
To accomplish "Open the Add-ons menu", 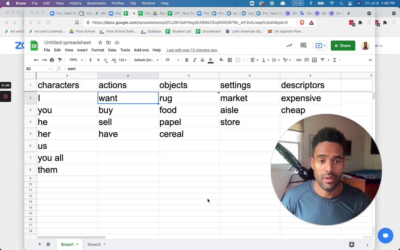I will click(141, 50).
